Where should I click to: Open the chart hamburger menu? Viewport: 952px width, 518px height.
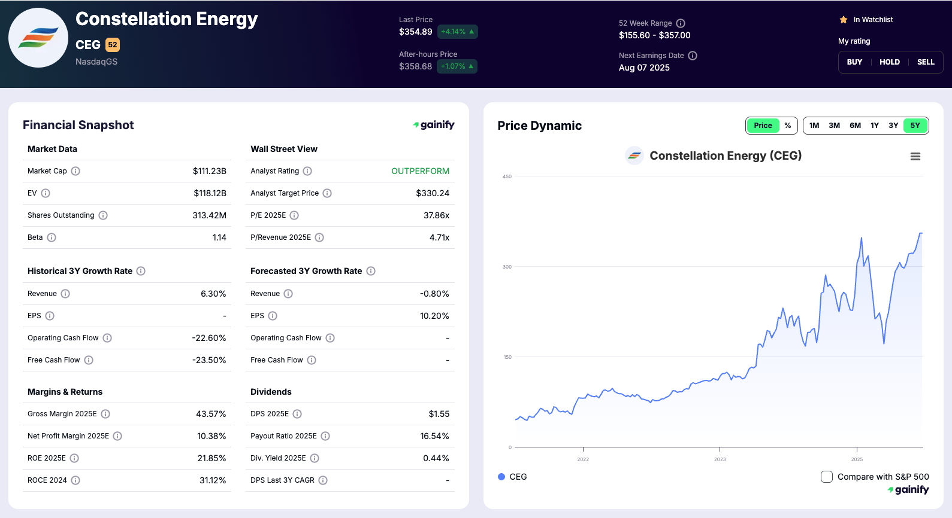tap(915, 157)
